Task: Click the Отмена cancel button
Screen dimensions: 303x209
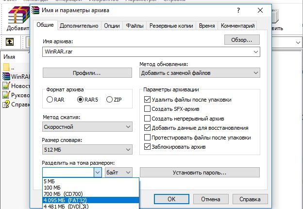Action: (x=211, y=199)
